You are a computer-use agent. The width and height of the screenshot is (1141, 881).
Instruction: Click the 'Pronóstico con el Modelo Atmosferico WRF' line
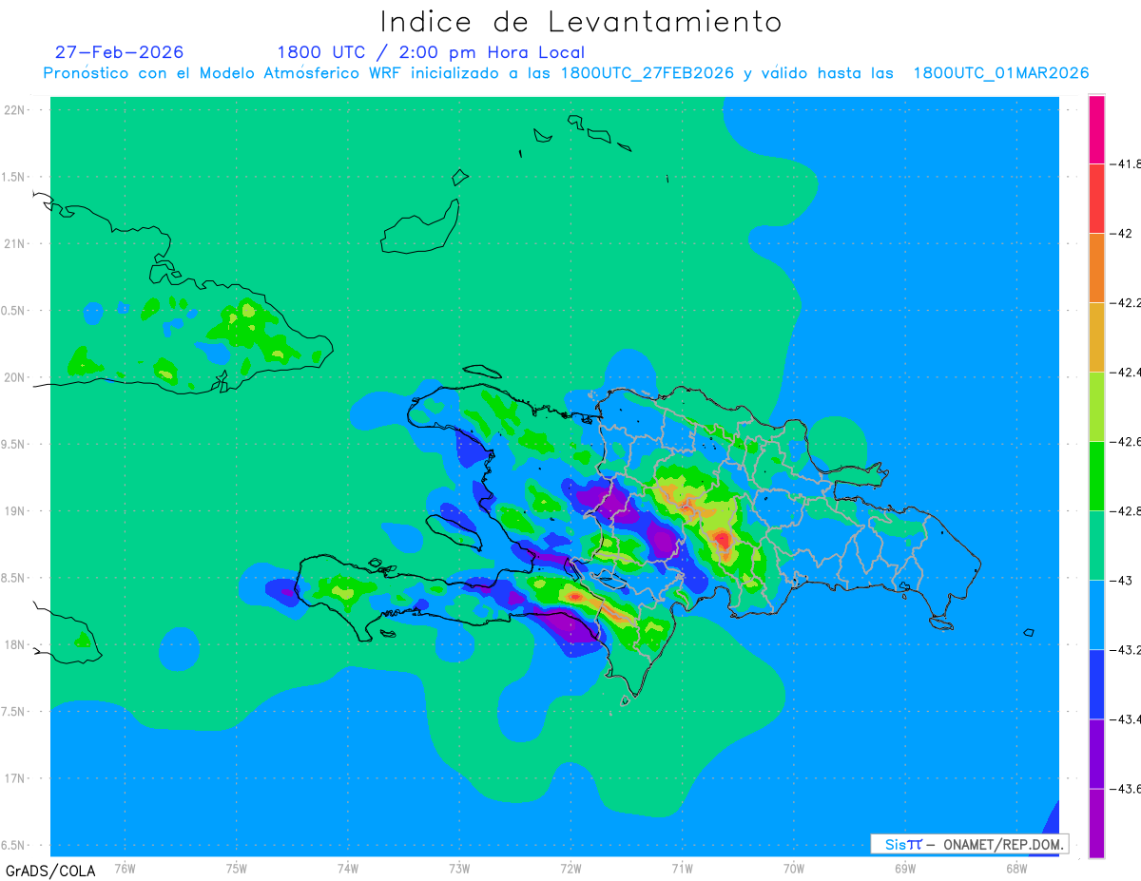pyautogui.click(x=566, y=73)
